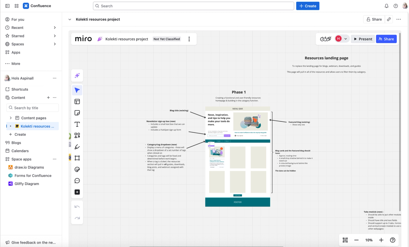Open the H avatar dropdown on the board

pyautogui.click(x=341, y=38)
